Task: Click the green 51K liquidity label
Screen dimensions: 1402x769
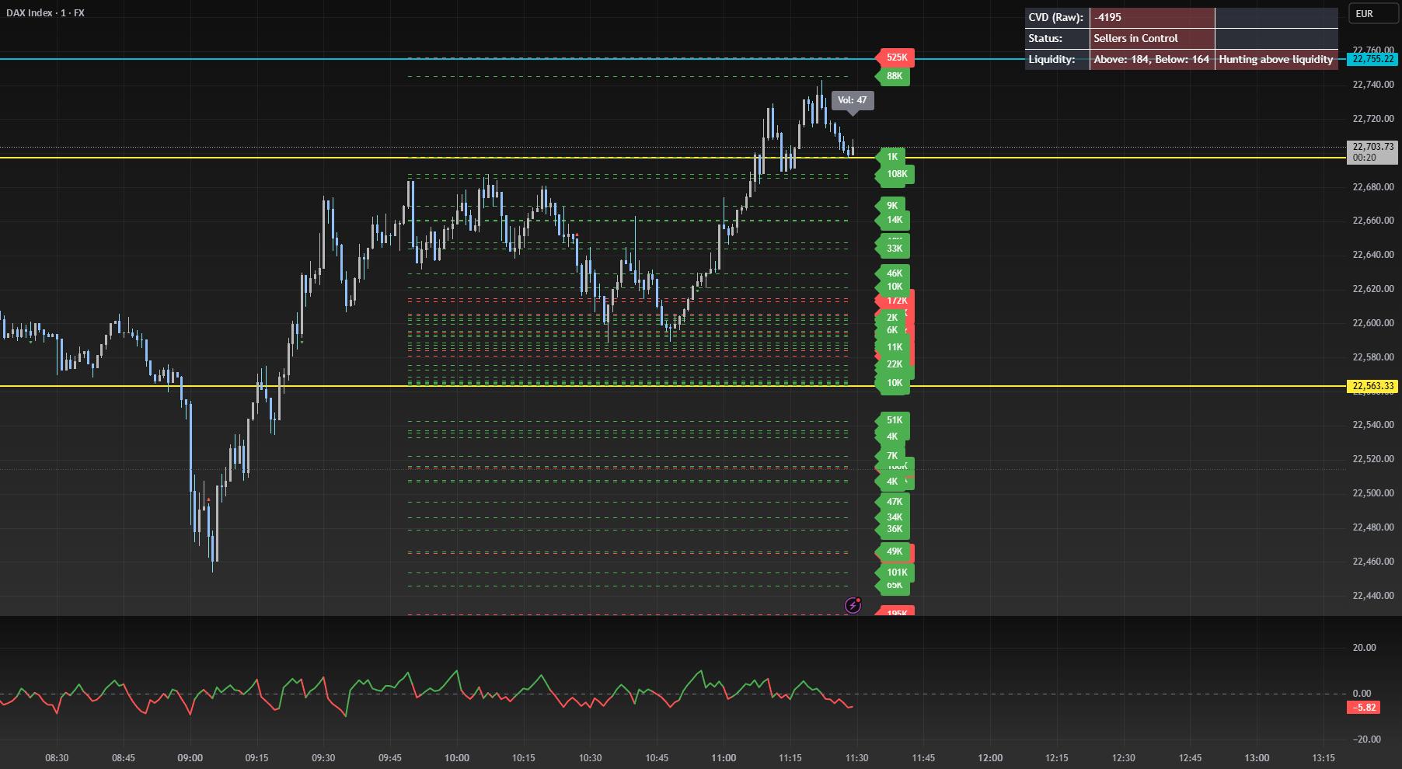Action: pos(895,420)
